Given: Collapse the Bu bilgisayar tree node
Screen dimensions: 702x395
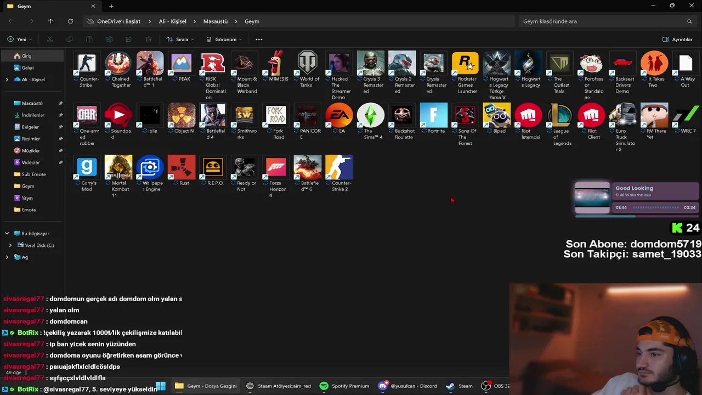Looking at the screenshot, I should 7,234.
